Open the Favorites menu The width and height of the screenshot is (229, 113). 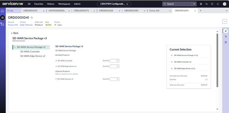click(x=39, y=4)
